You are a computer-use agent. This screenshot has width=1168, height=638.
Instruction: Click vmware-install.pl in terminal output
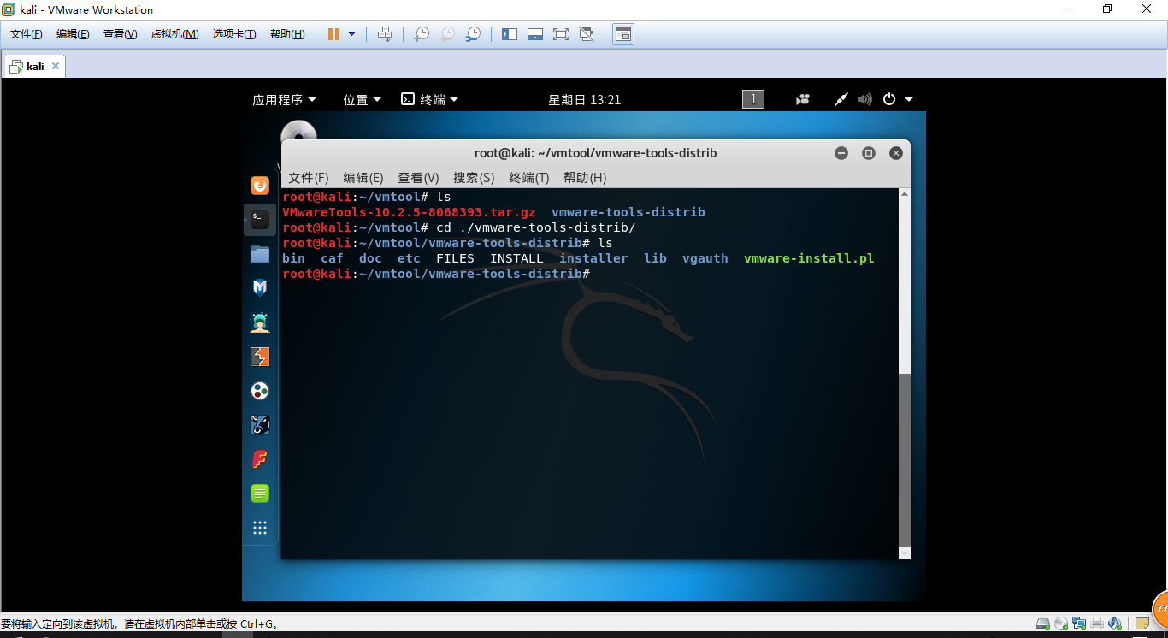pos(809,258)
